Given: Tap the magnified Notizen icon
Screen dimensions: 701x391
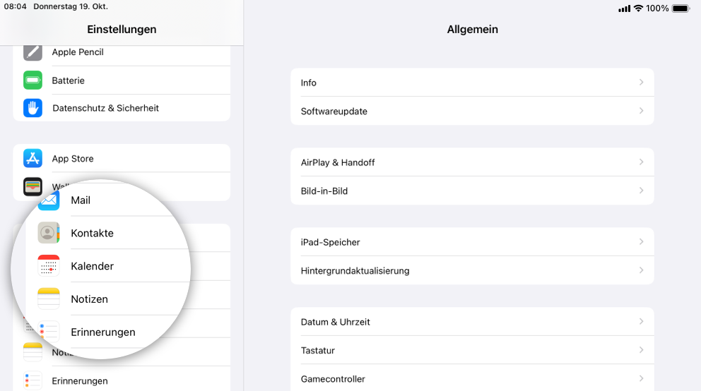Looking at the screenshot, I should (48, 299).
